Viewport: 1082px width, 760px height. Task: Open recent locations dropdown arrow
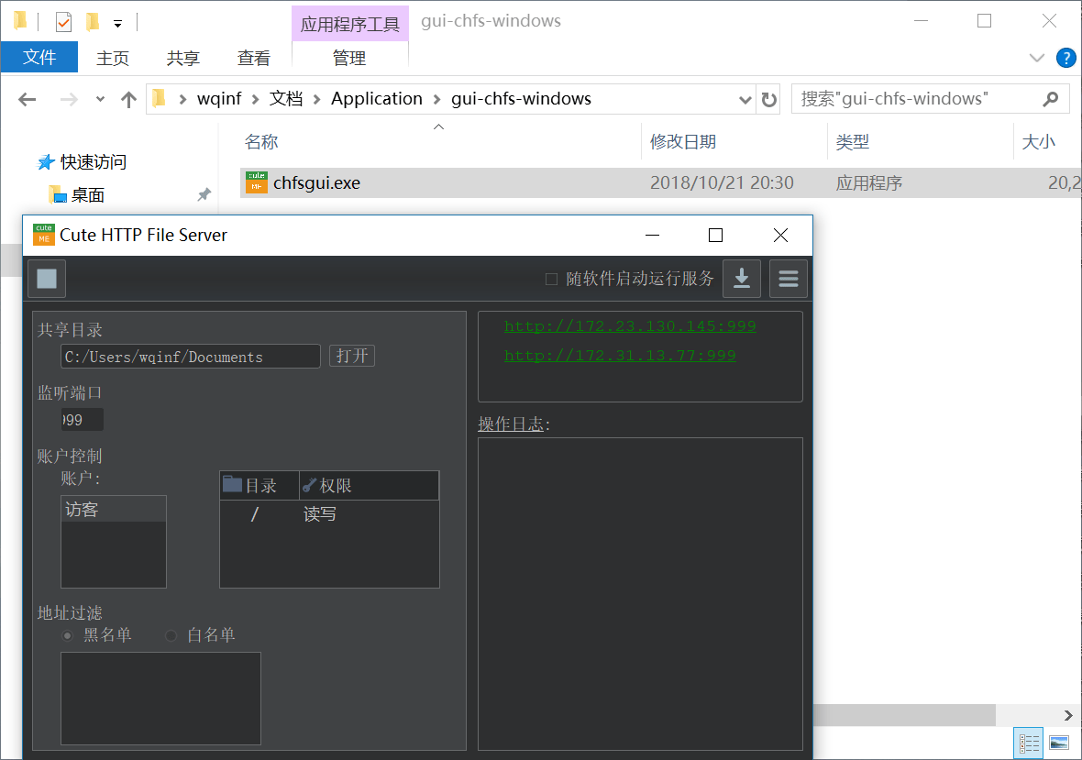[x=100, y=100]
